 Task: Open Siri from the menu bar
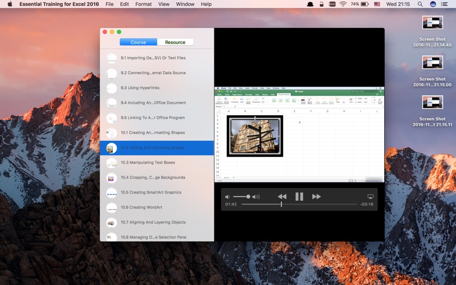(x=433, y=4)
